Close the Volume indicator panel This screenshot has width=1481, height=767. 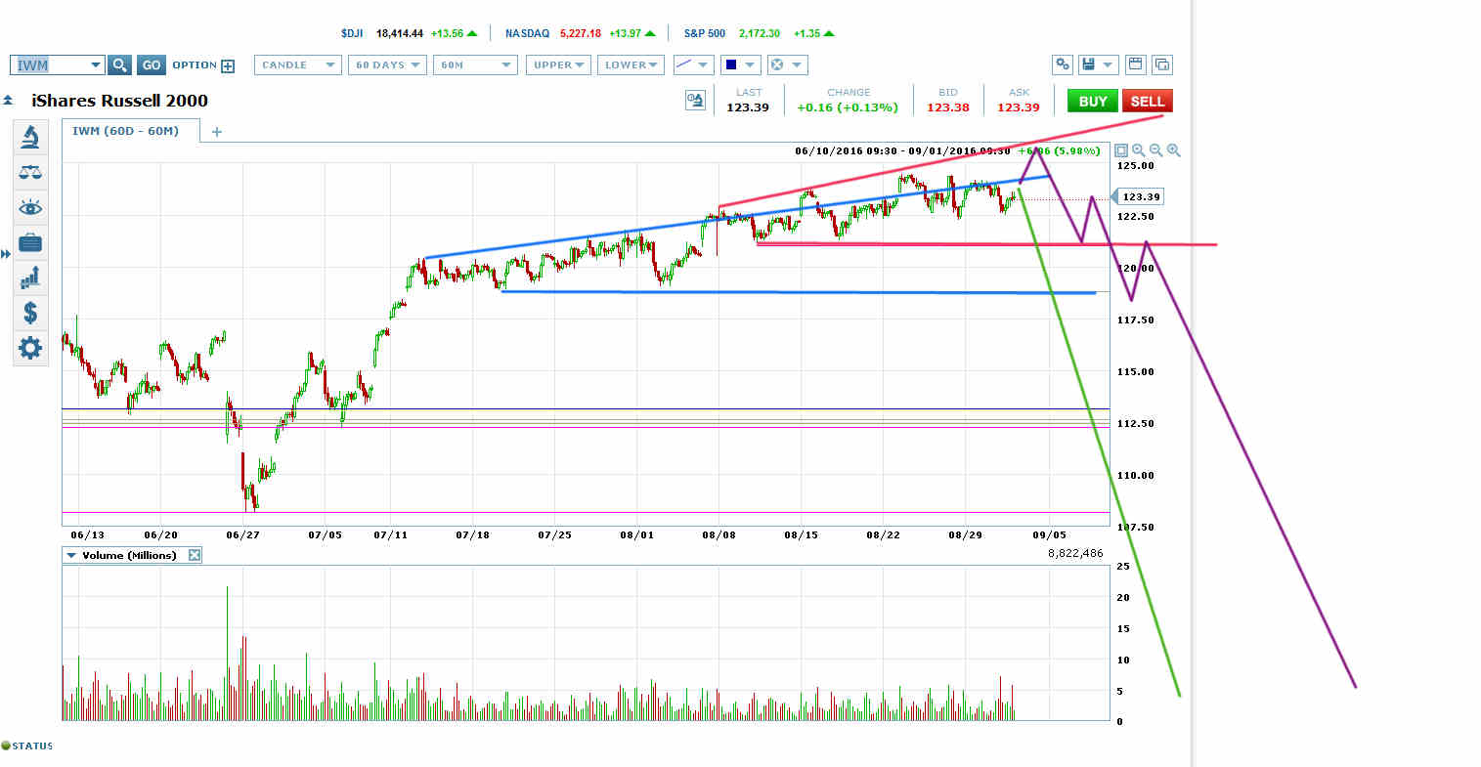pyautogui.click(x=195, y=555)
